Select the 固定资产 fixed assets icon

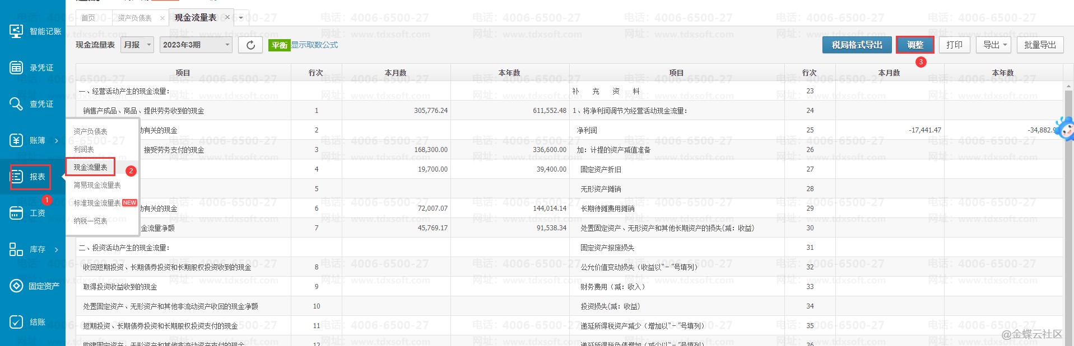coord(16,286)
